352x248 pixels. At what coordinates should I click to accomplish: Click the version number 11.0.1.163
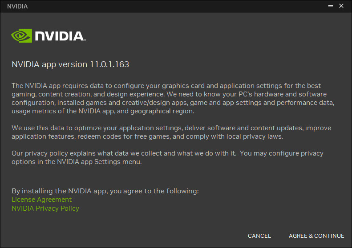click(x=109, y=64)
